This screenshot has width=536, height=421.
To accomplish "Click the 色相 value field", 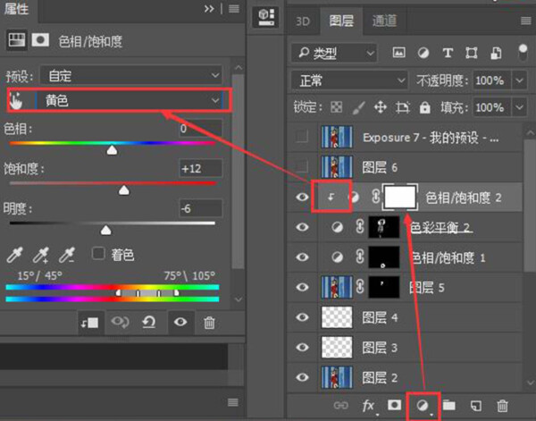I will tap(201, 128).
